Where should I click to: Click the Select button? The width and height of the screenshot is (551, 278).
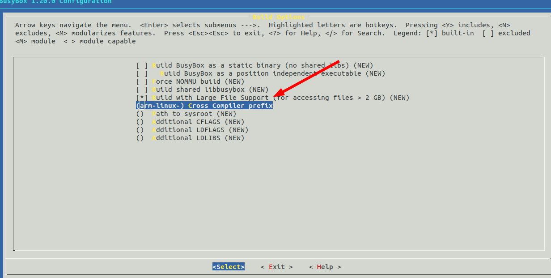(x=229, y=267)
